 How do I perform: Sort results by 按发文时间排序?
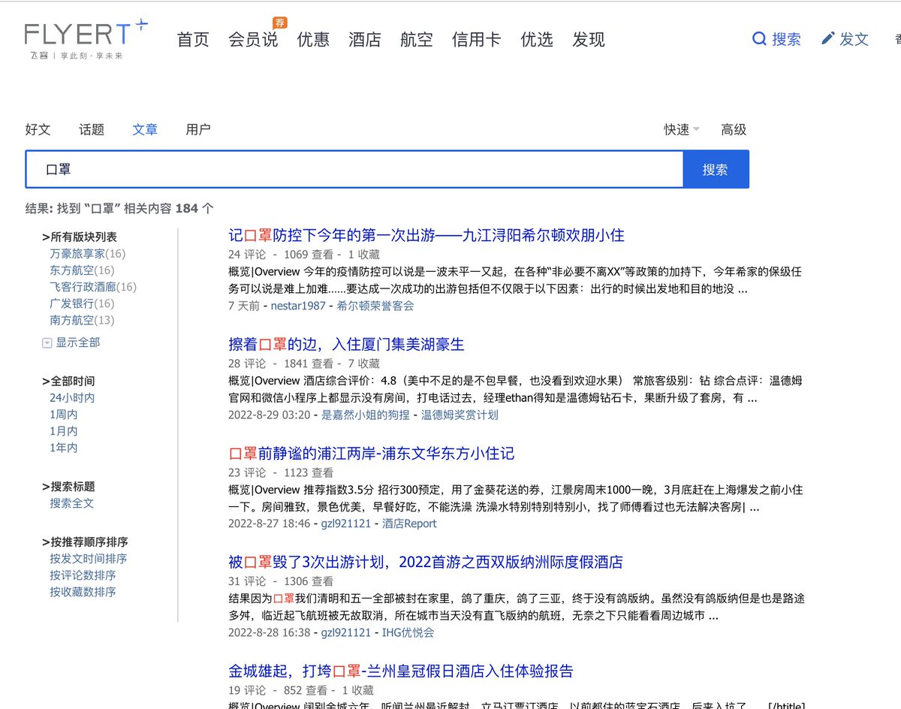(89, 559)
